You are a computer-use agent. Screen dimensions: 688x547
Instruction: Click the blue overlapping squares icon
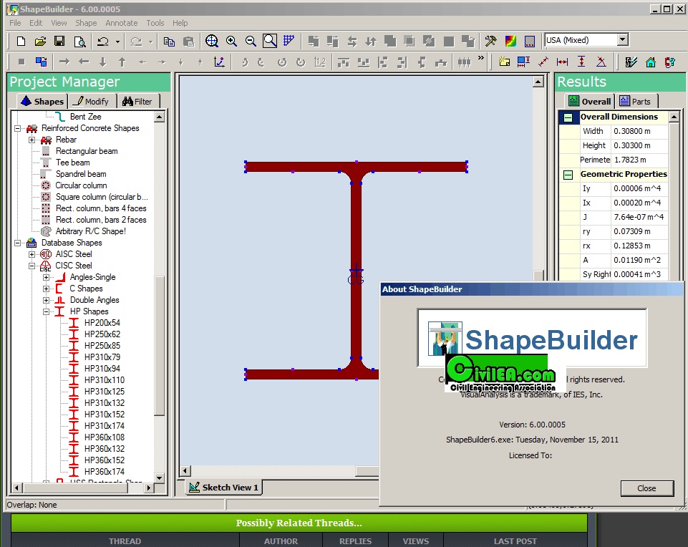(41, 62)
